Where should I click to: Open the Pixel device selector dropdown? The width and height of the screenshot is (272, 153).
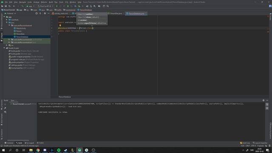pos(45,6)
